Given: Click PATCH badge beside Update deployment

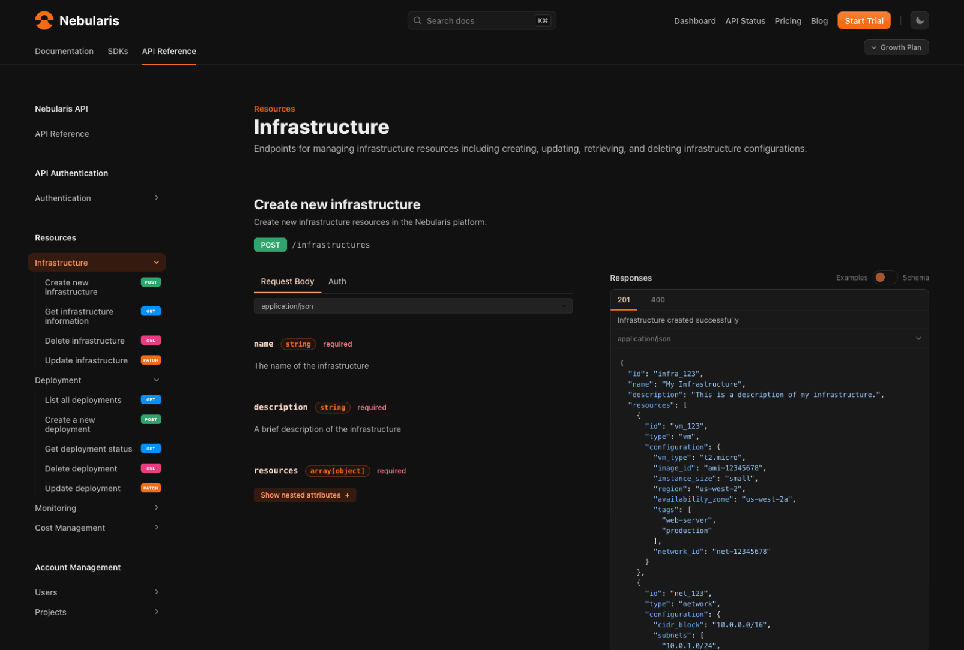Looking at the screenshot, I should pyautogui.click(x=151, y=487).
